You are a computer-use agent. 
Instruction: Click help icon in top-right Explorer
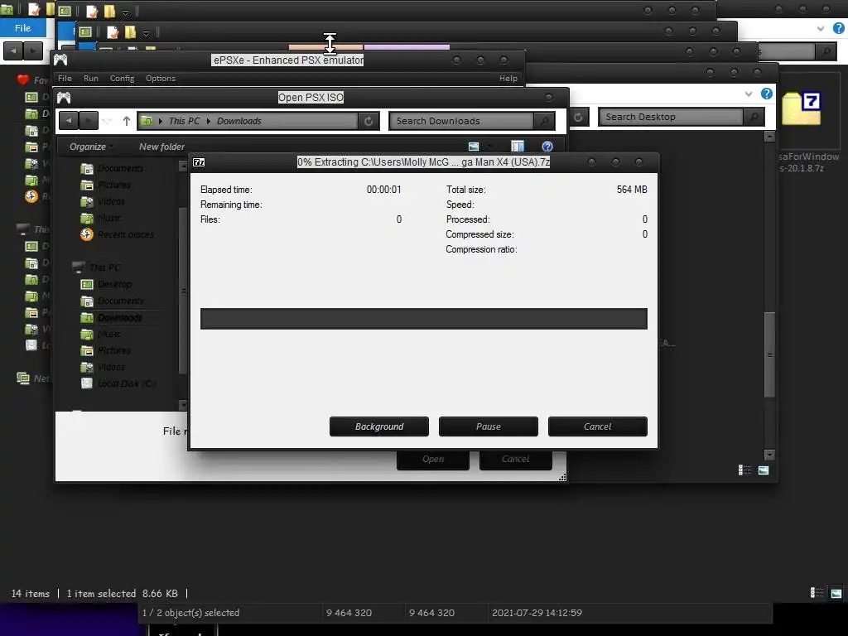coord(839,28)
